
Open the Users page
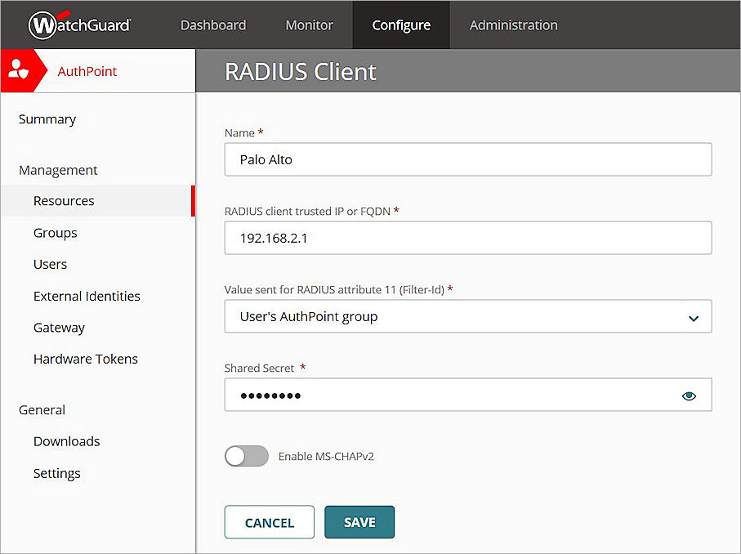[x=50, y=264]
